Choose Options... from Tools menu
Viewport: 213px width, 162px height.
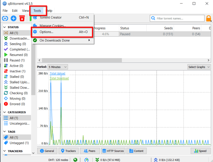[x=63, y=32]
